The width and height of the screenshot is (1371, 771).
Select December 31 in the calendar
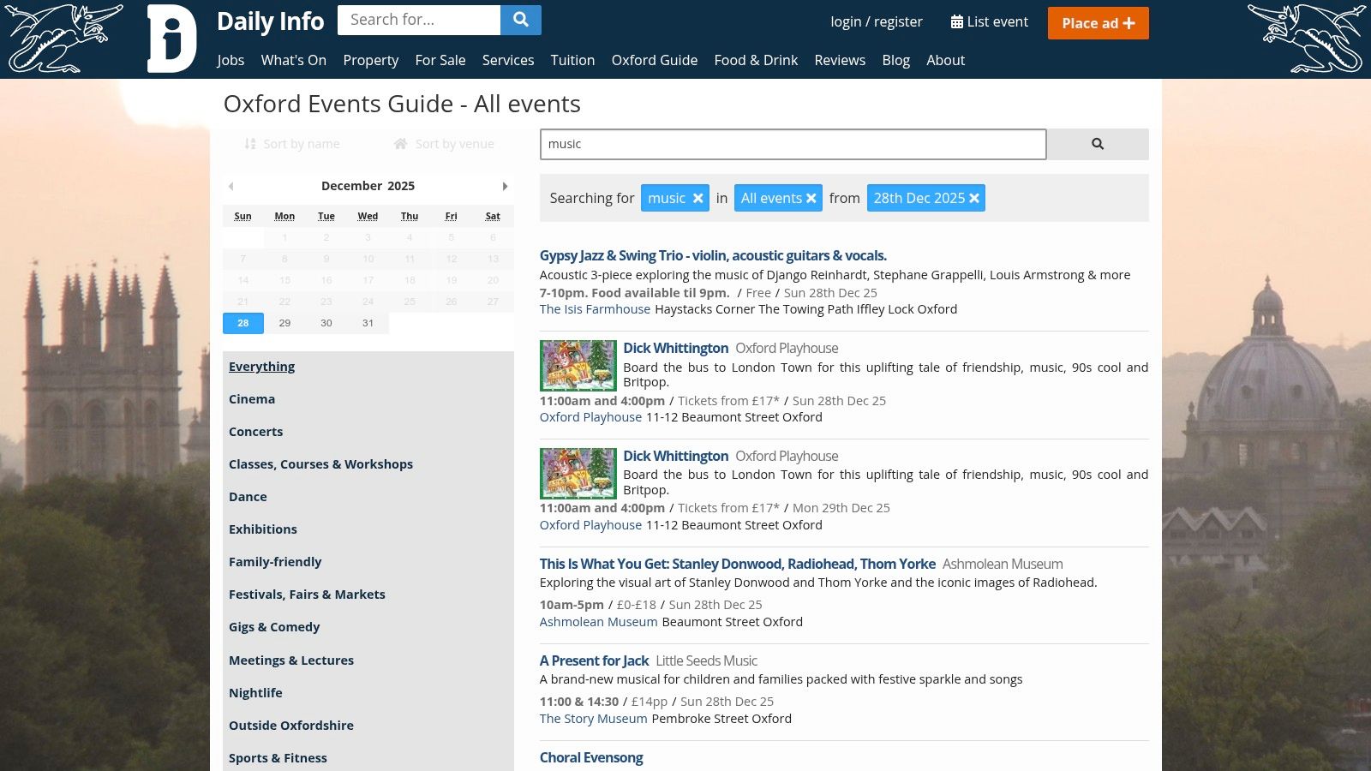[x=368, y=323]
